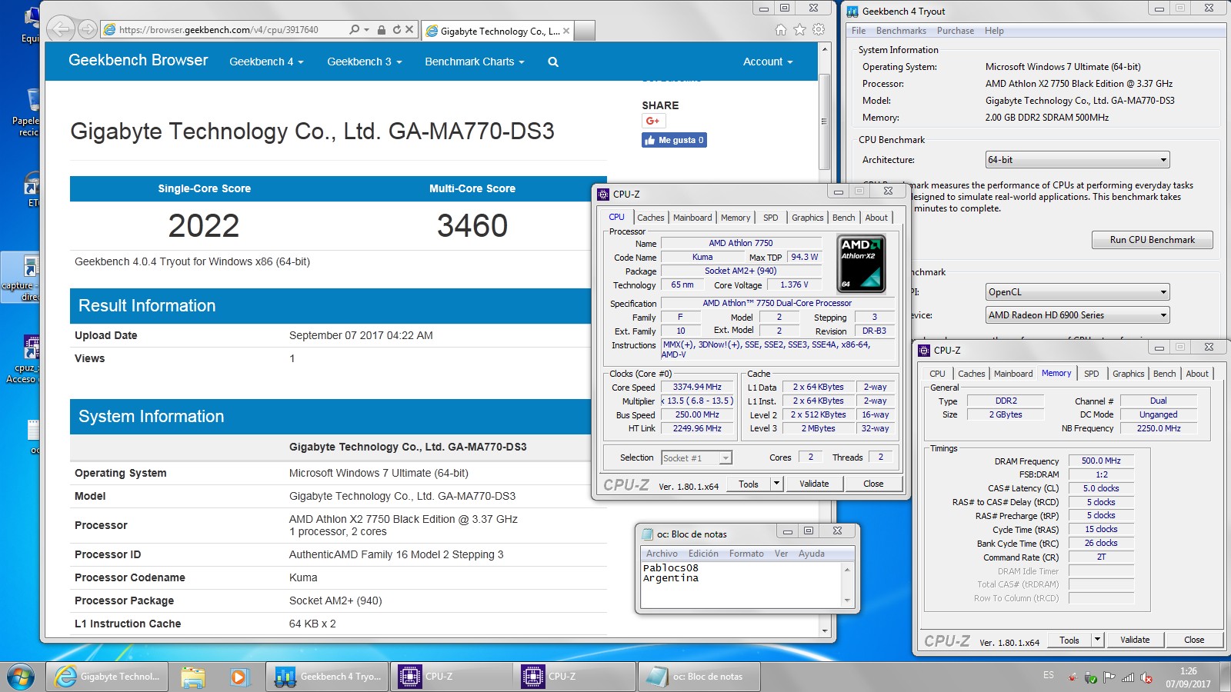This screenshot has height=692, width=1231.
Task: Click the Internet Explorer taskbar button
Action: (x=108, y=677)
